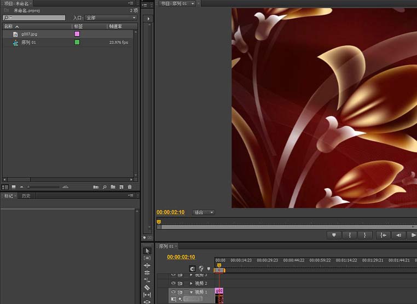Click the pink label swatch of g007.jpg

(77, 34)
